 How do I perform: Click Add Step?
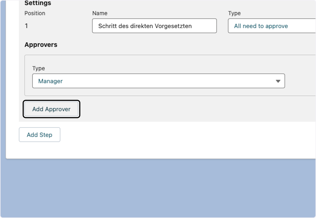(39, 134)
